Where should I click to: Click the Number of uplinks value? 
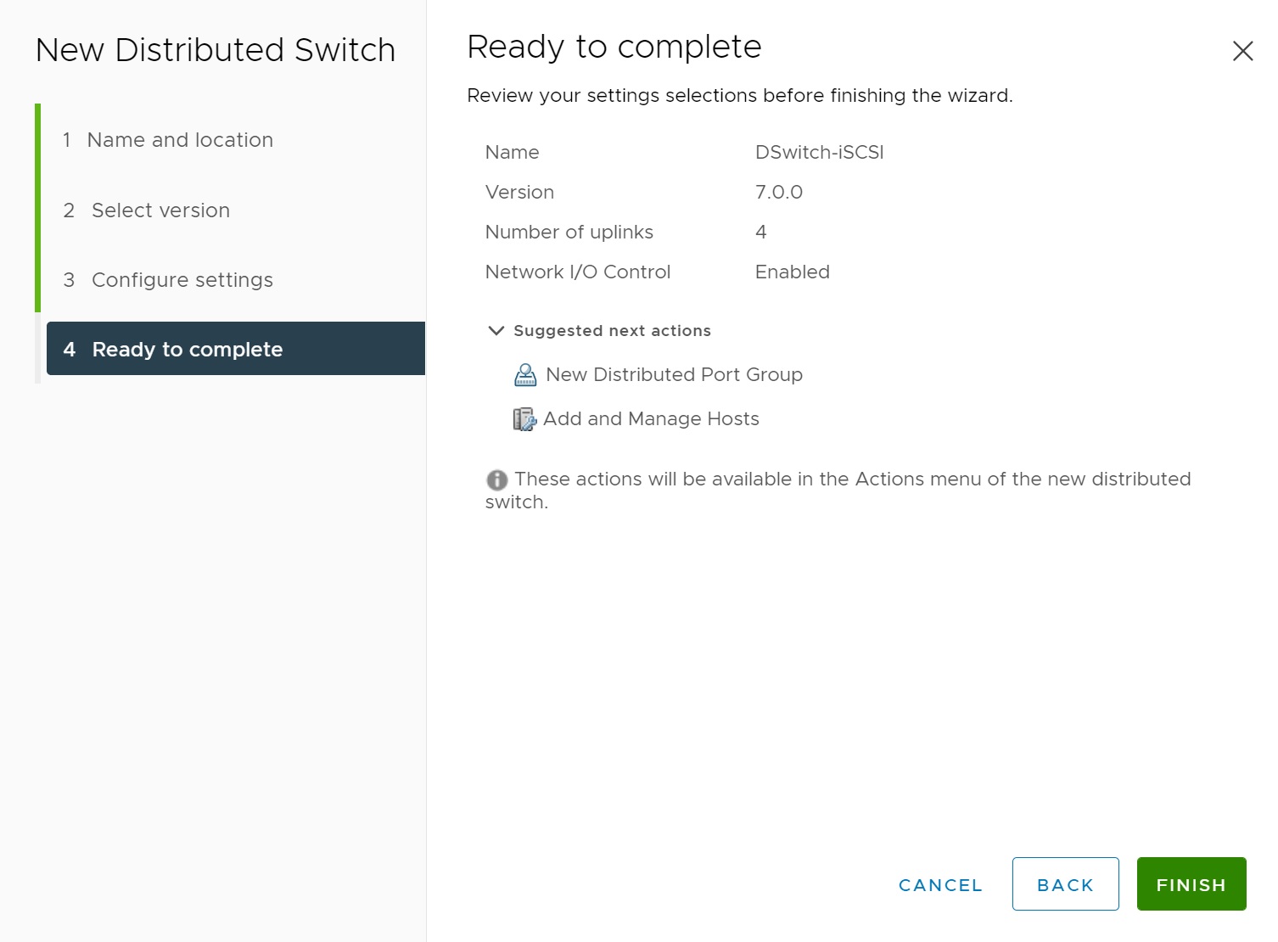(760, 233)
